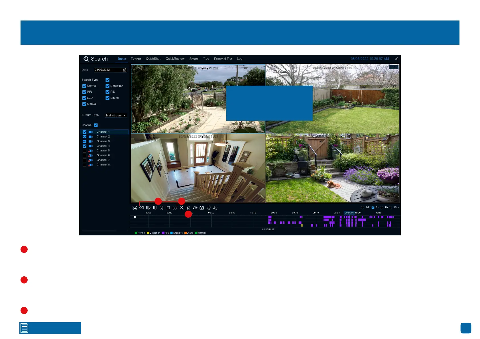Click the 09:56:01 timeline position marker
480x339 pixels.
click(349, 213)
